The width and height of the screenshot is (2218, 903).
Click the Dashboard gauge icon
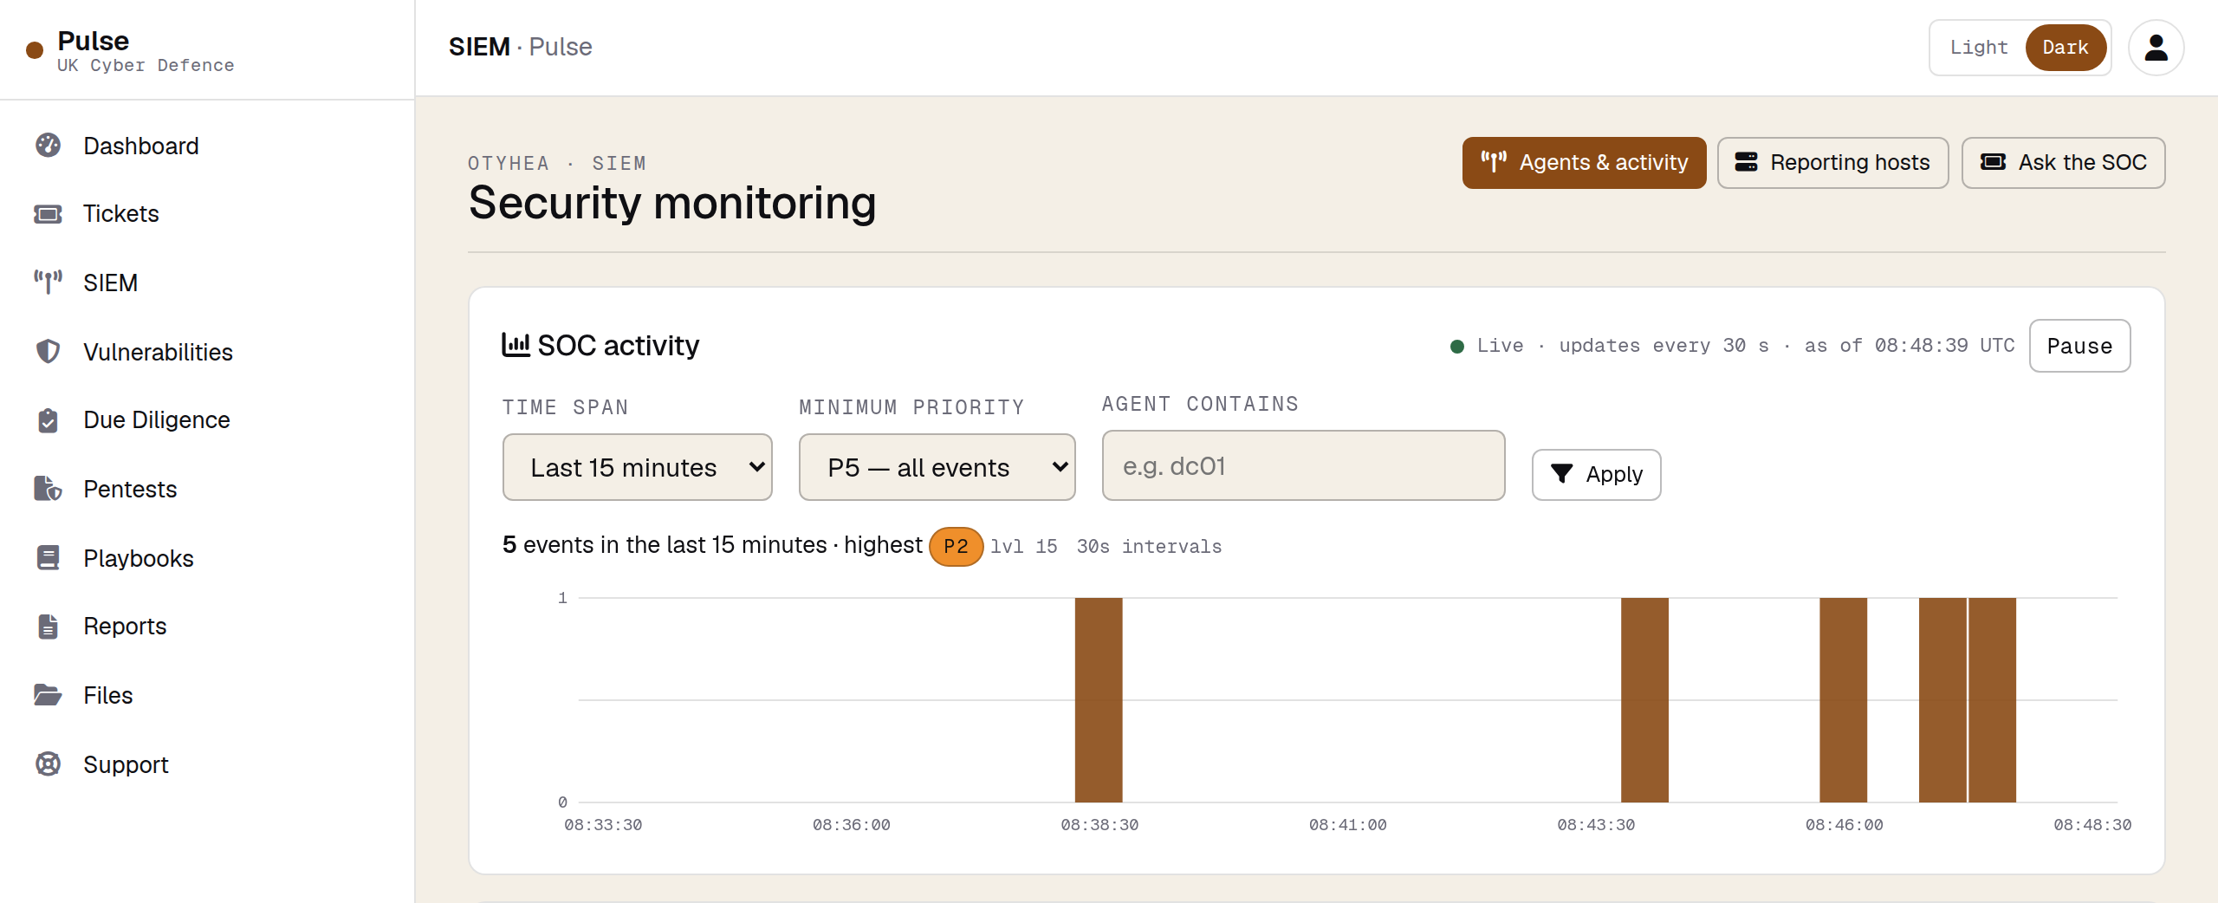[48, 146]
